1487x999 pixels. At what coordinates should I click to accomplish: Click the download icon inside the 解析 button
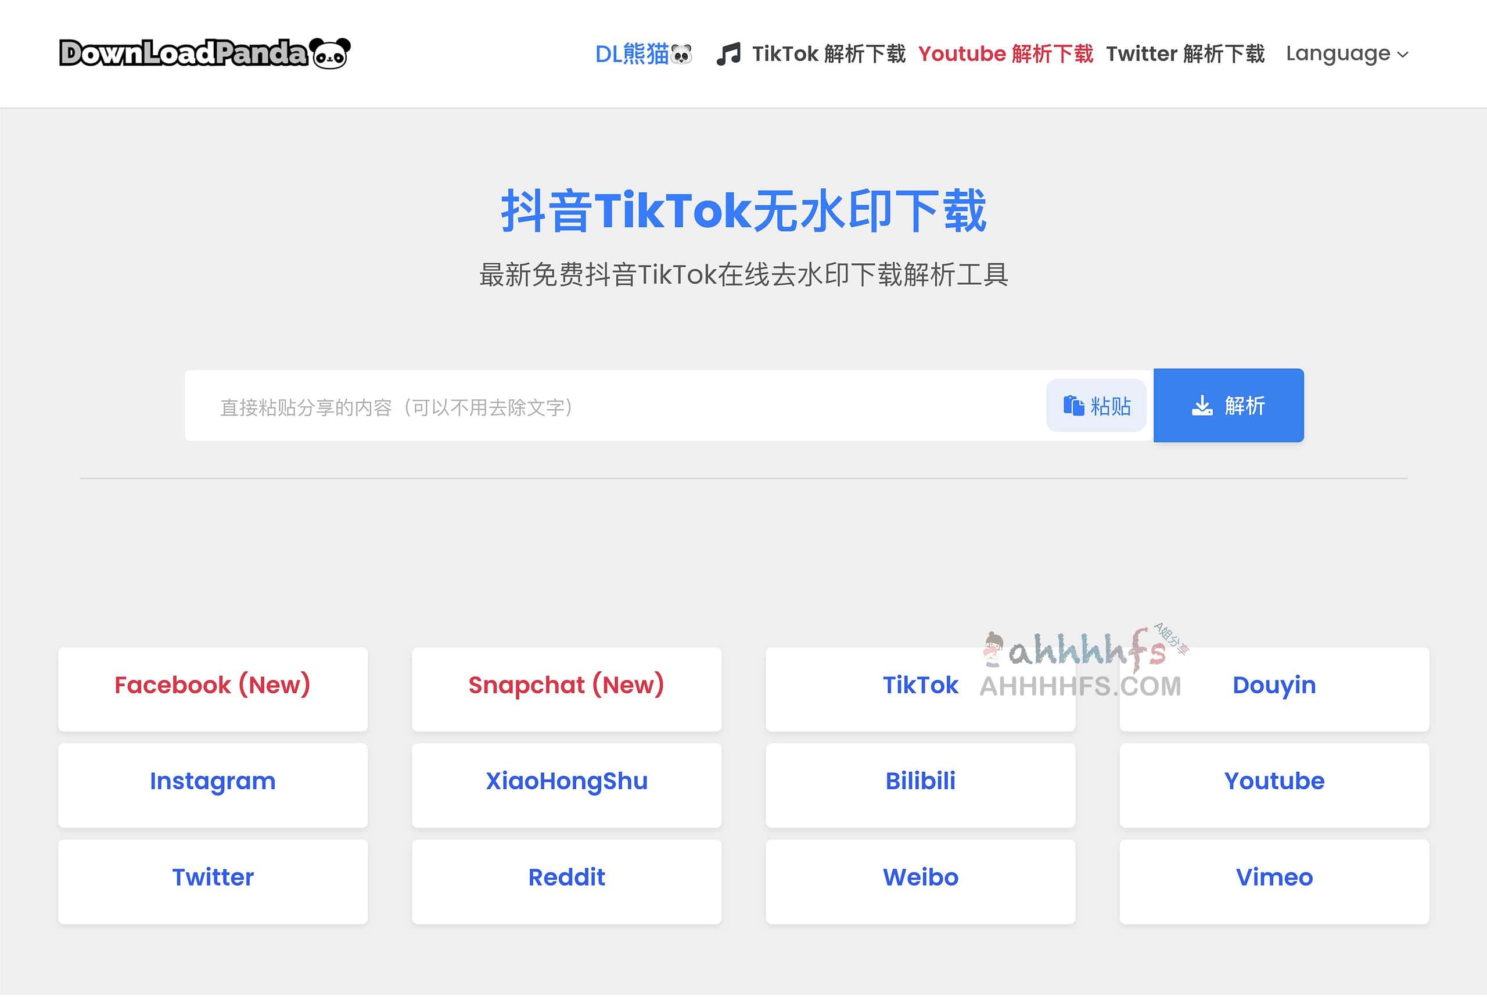click(1202, 406)
